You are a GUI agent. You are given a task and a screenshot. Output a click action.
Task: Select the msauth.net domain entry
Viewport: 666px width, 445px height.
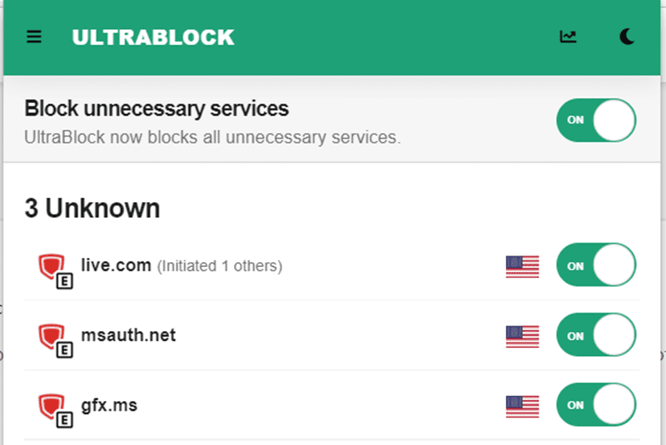[x=128, y=335]
